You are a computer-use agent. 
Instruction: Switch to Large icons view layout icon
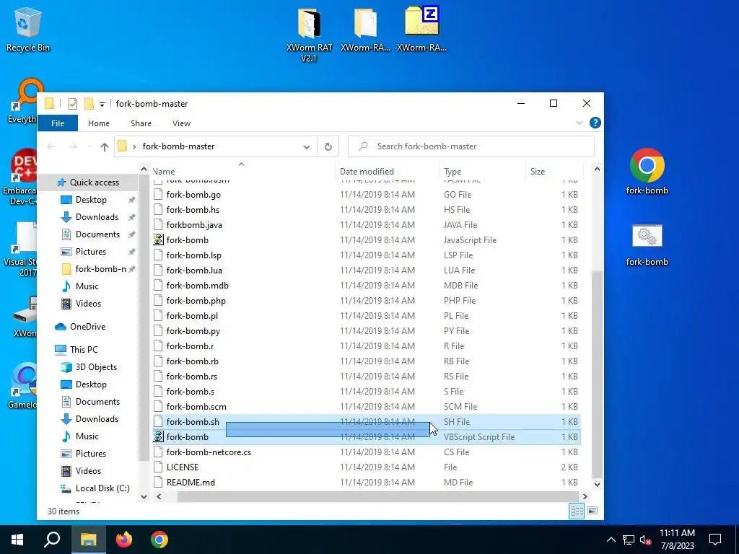pyautogui.click(x=592, y=511)
